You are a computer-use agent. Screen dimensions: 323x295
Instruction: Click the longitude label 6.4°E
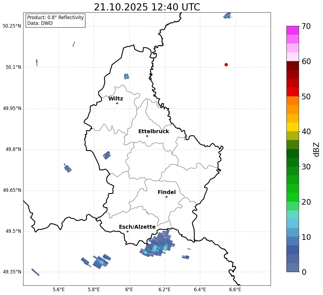pyautogui.click(x=200, y=290)
